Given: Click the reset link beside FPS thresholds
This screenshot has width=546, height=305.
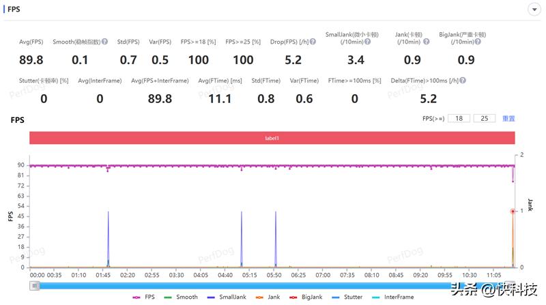Looking at the screenshot, I should click(x=508, y=118).
